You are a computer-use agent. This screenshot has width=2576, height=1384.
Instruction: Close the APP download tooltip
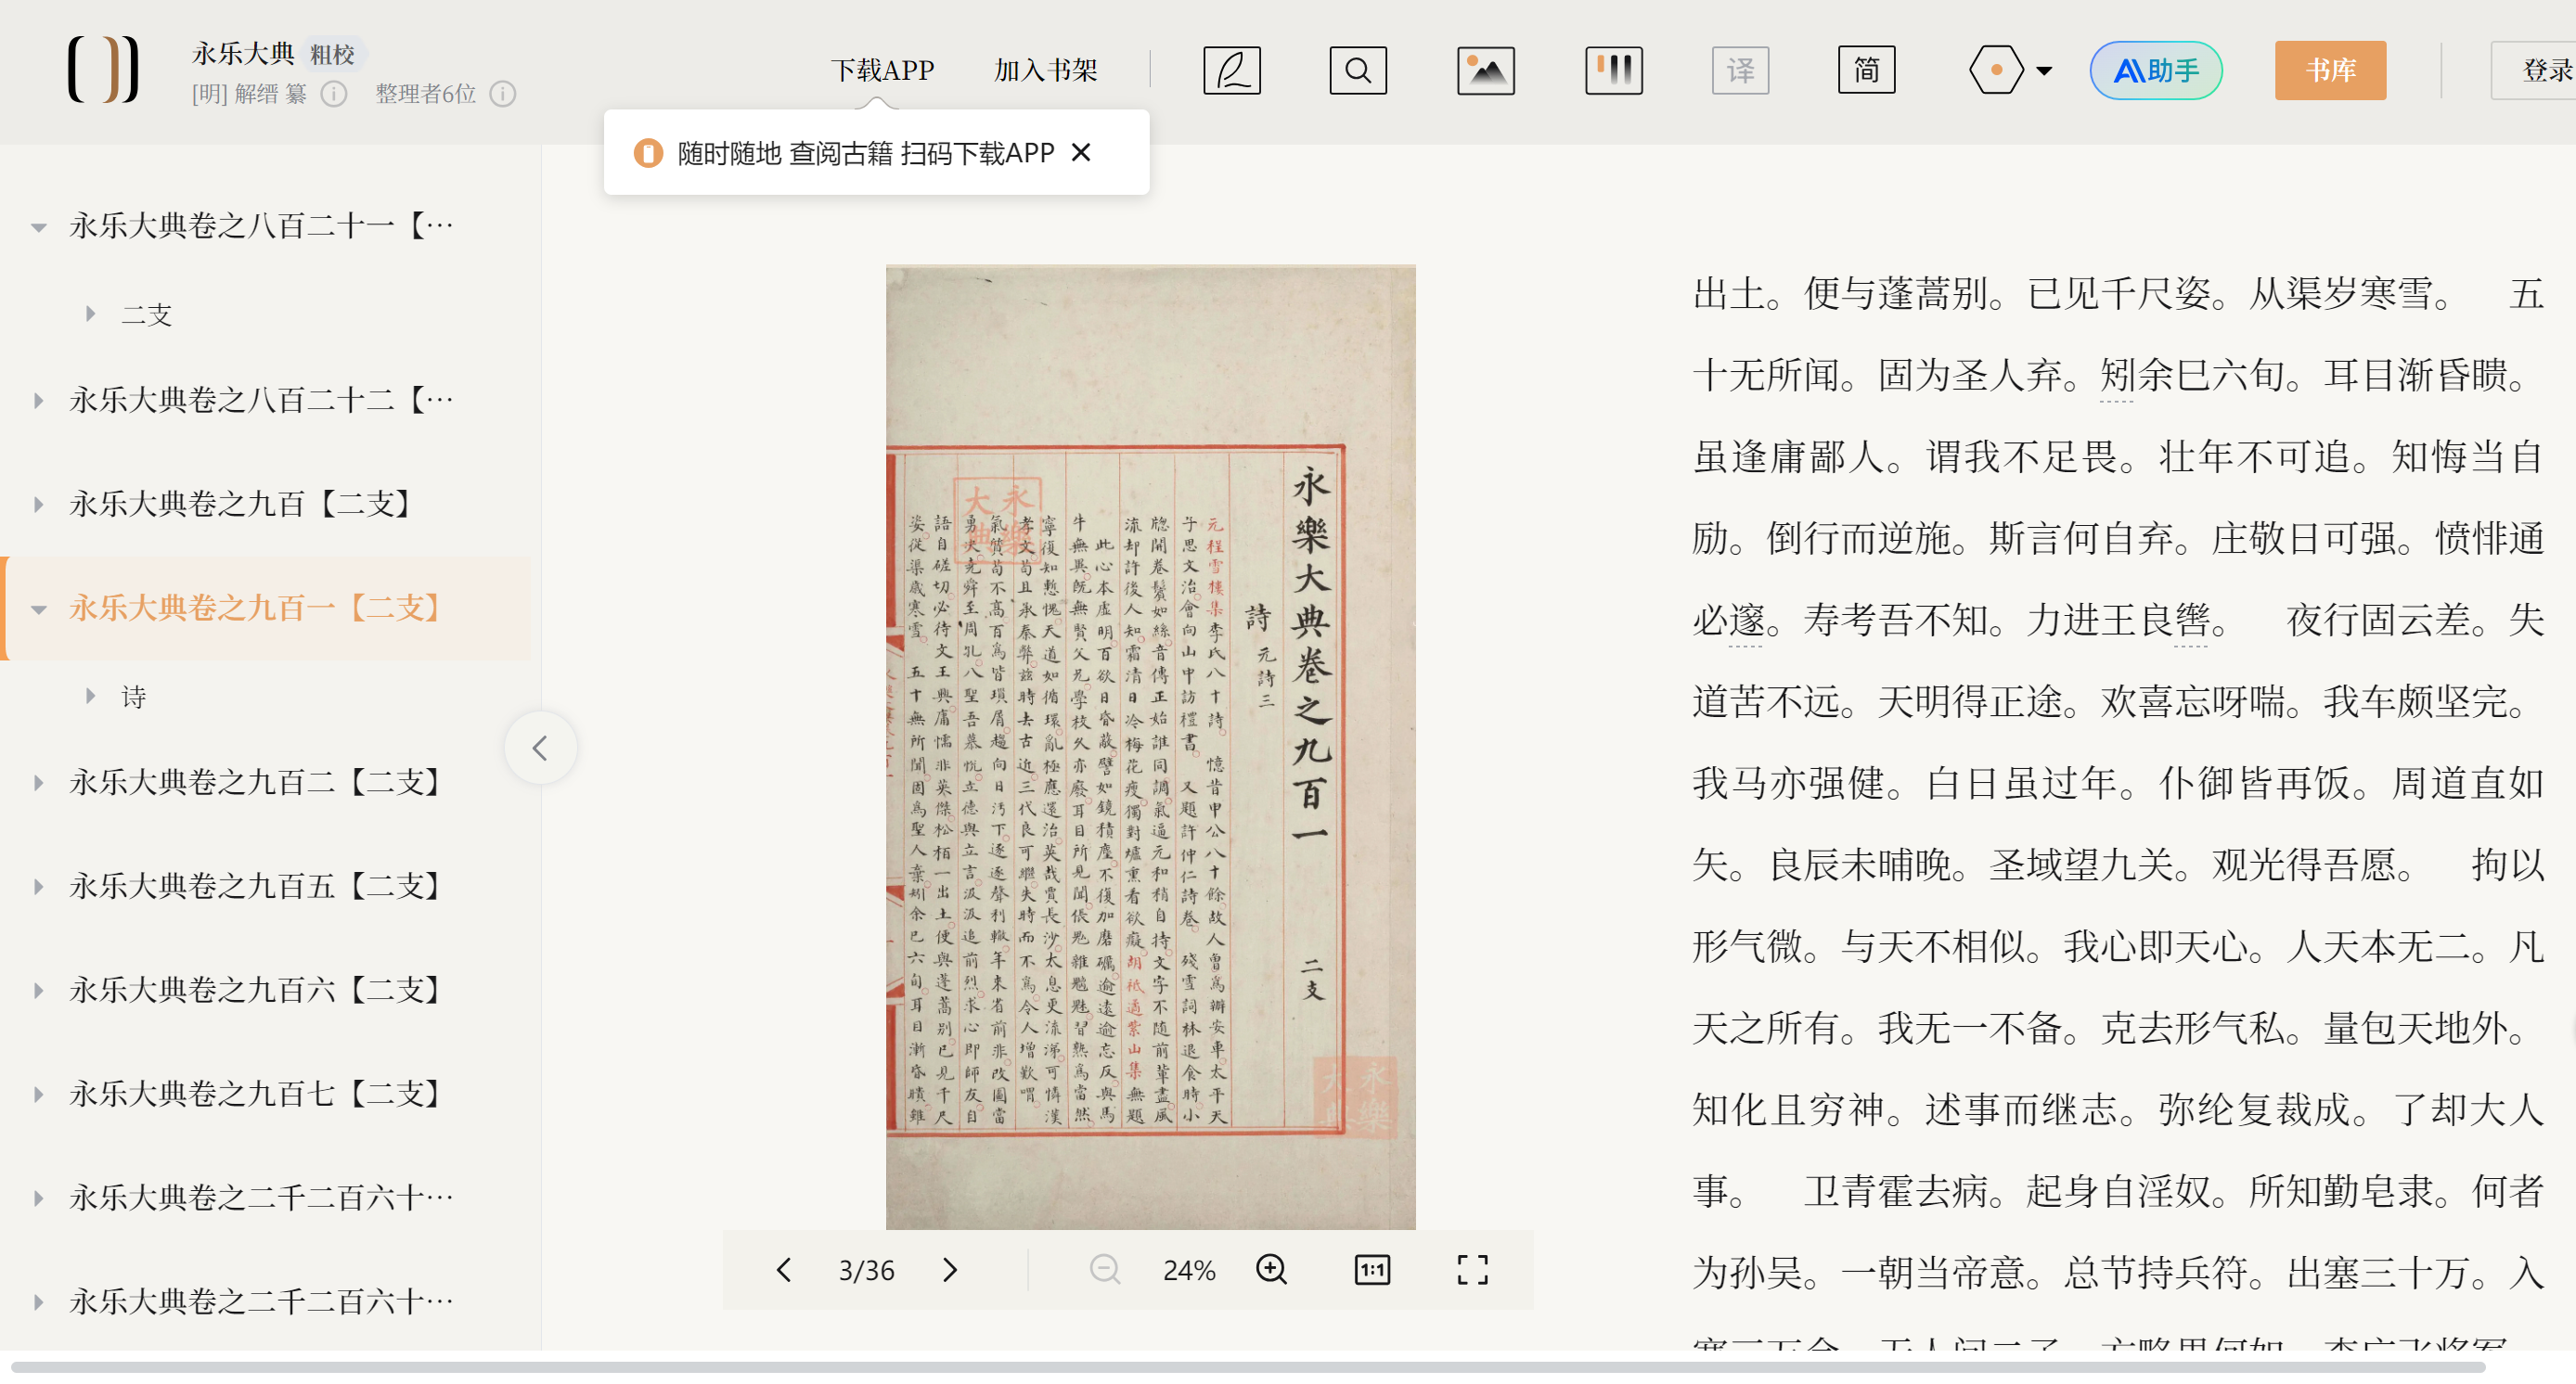click(1080, 153)
